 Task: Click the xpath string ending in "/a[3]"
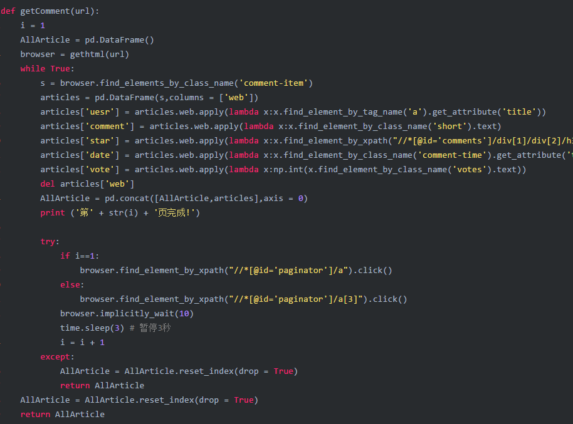(296, 299)
